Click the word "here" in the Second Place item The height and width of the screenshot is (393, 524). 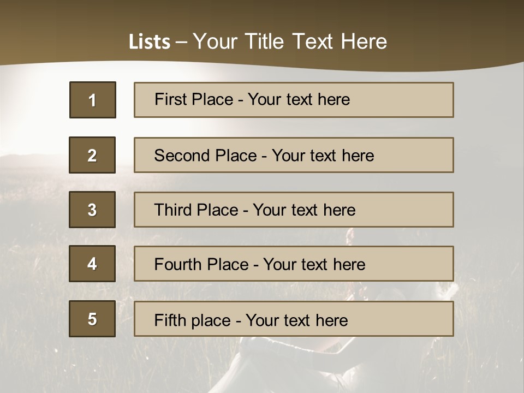coord(358,156)
